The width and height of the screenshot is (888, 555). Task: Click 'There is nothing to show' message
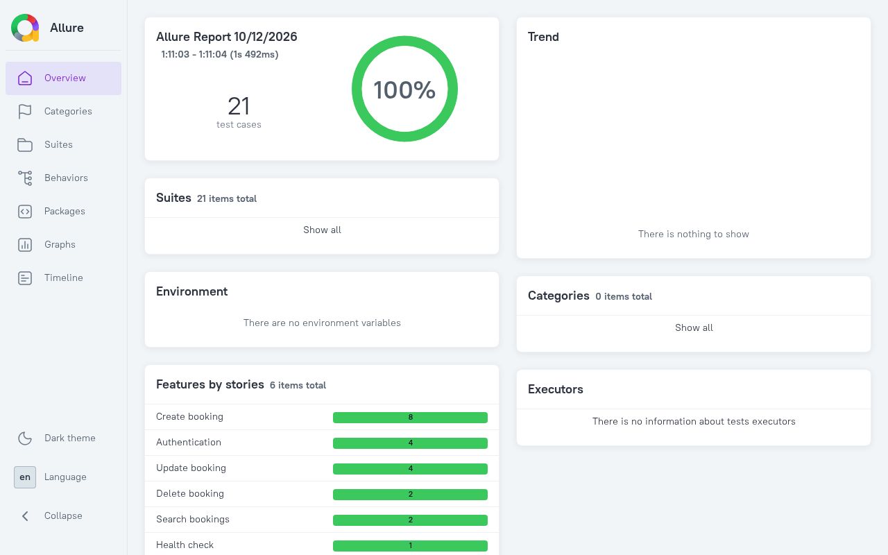pyautogui.click(x=694, y=234)
